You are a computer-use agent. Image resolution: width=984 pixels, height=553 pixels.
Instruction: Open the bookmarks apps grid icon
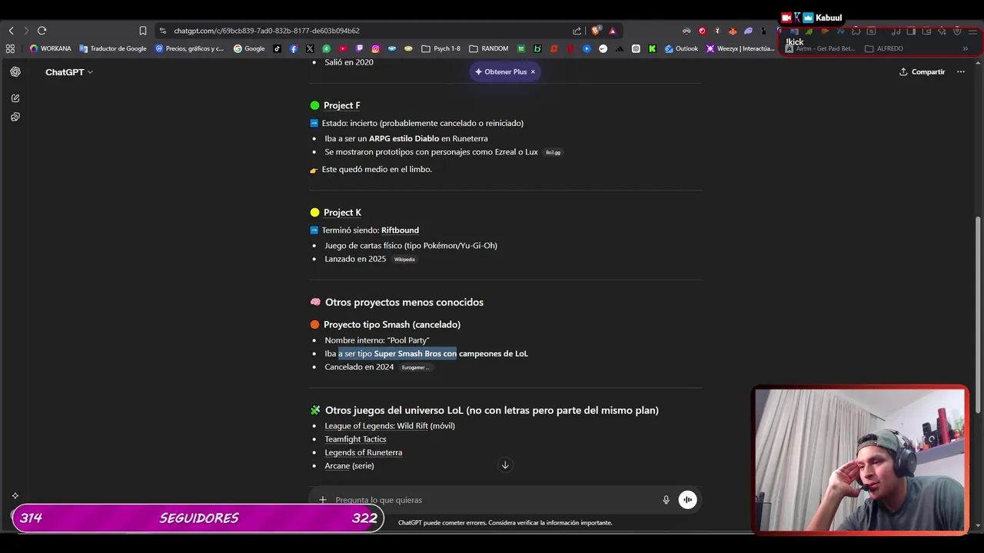10,48
